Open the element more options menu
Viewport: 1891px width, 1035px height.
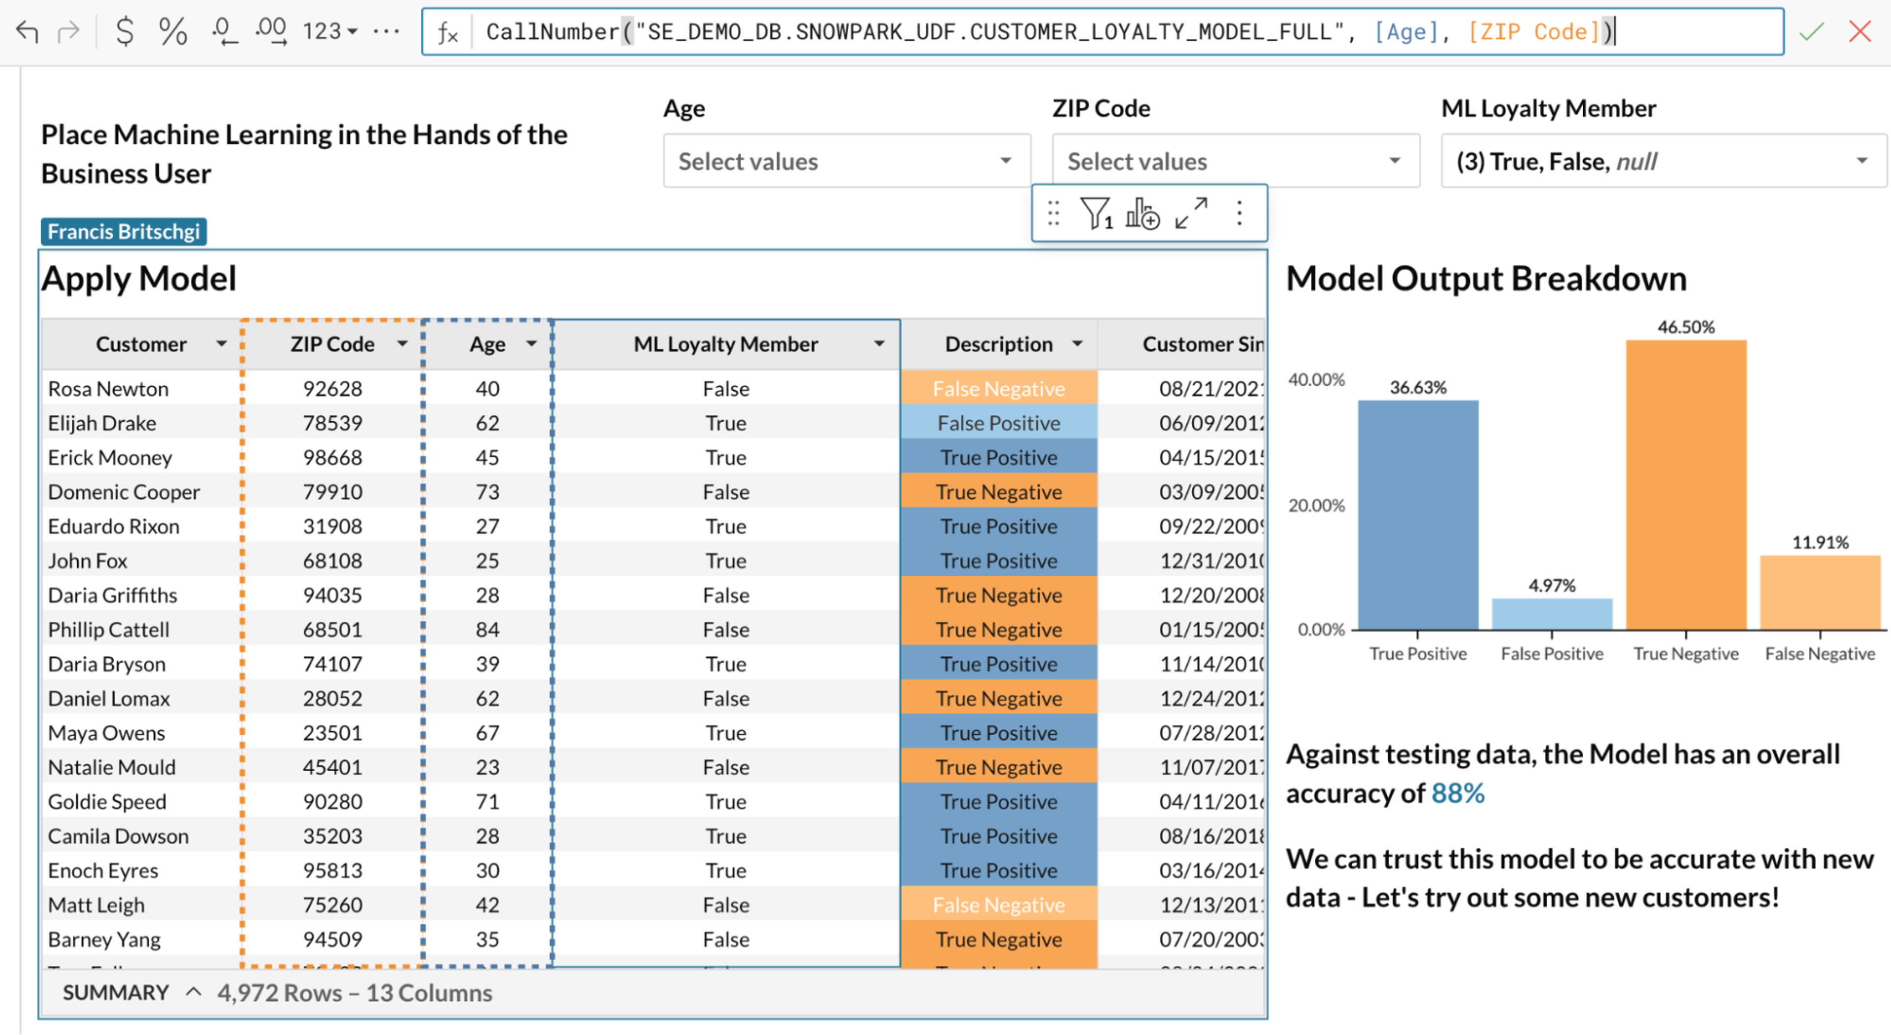point(1239,214)
